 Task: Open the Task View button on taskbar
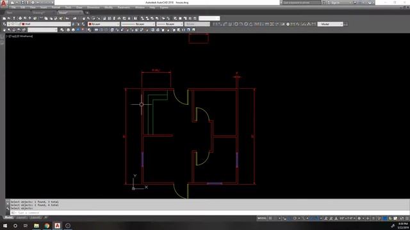coord(26,226)
